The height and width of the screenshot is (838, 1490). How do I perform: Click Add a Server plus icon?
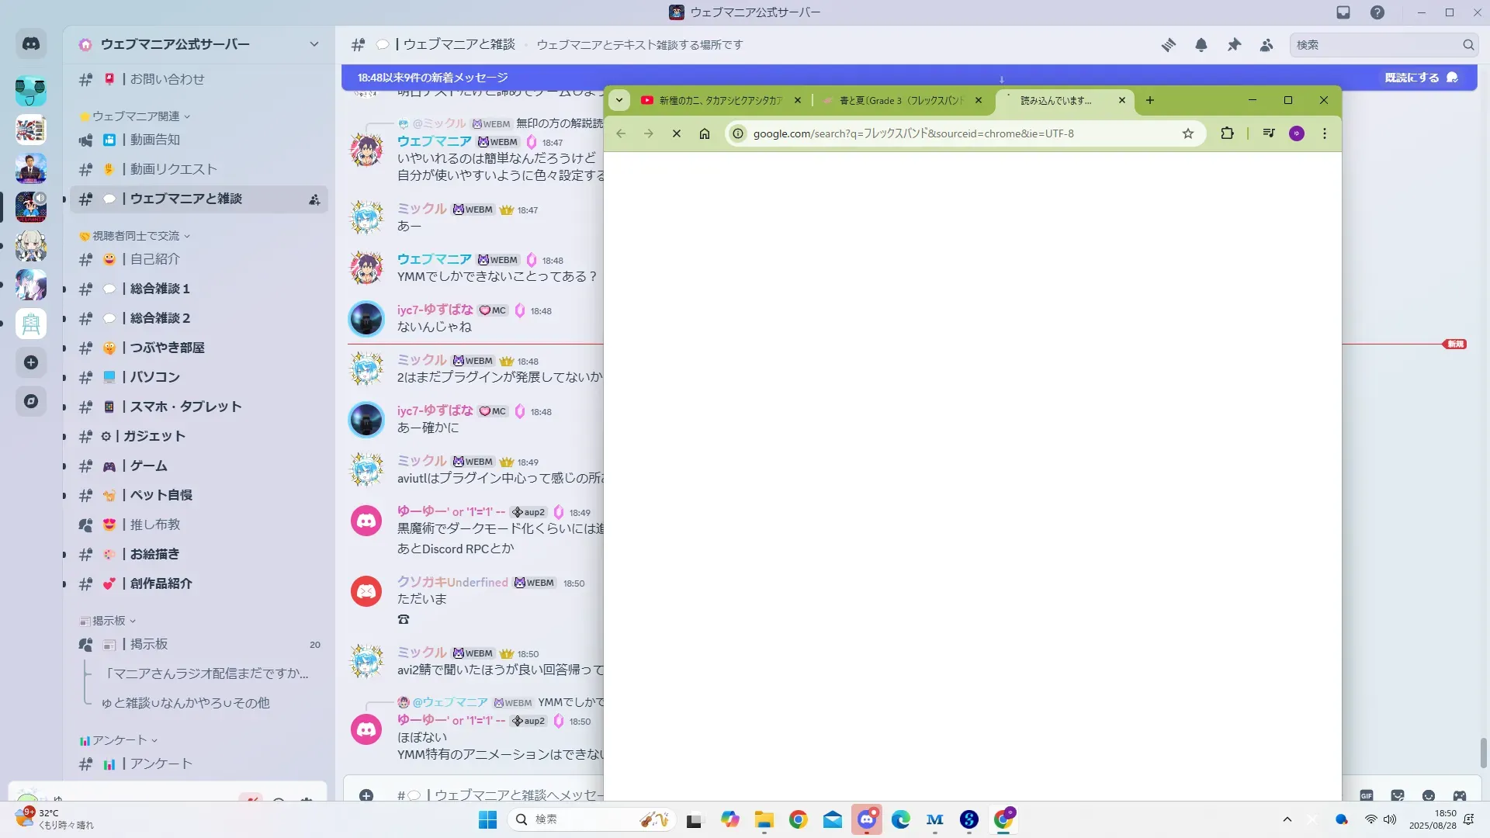coord(31,362)
